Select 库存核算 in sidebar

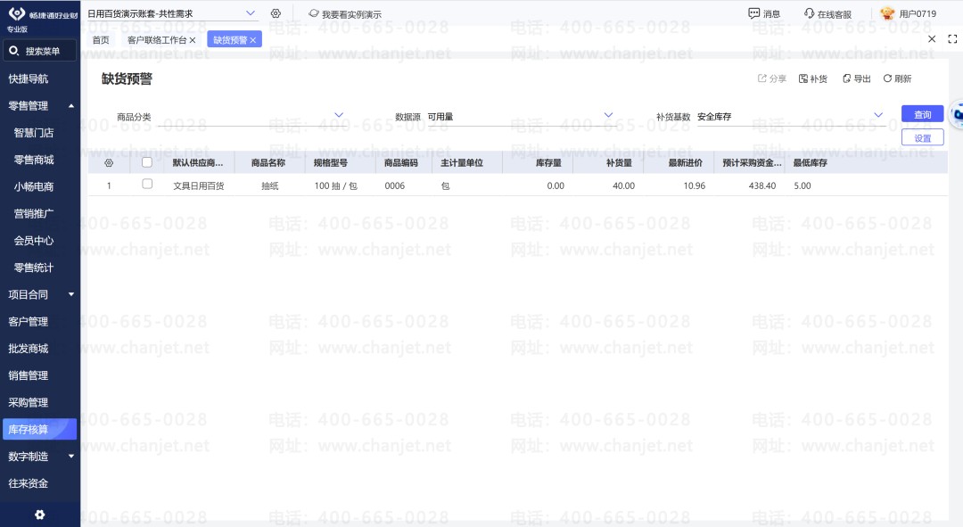40,429
